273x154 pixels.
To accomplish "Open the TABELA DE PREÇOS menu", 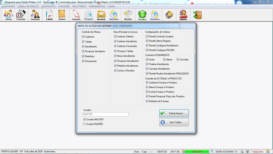I will [28, 6].
